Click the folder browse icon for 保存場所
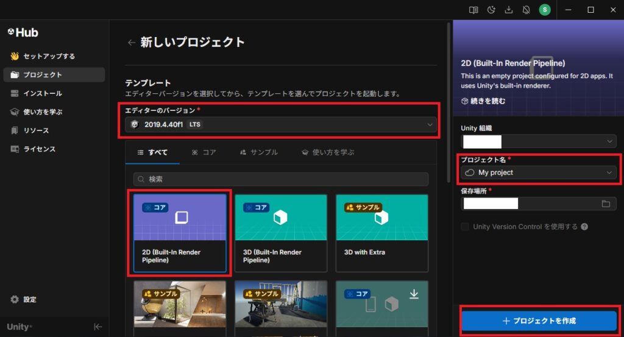 [x=606, y=204]
